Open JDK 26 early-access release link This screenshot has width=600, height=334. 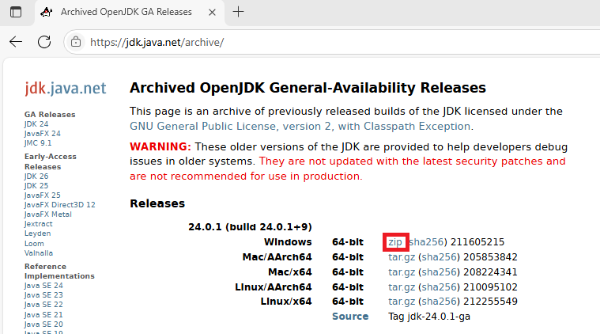(x=36, y=176)
